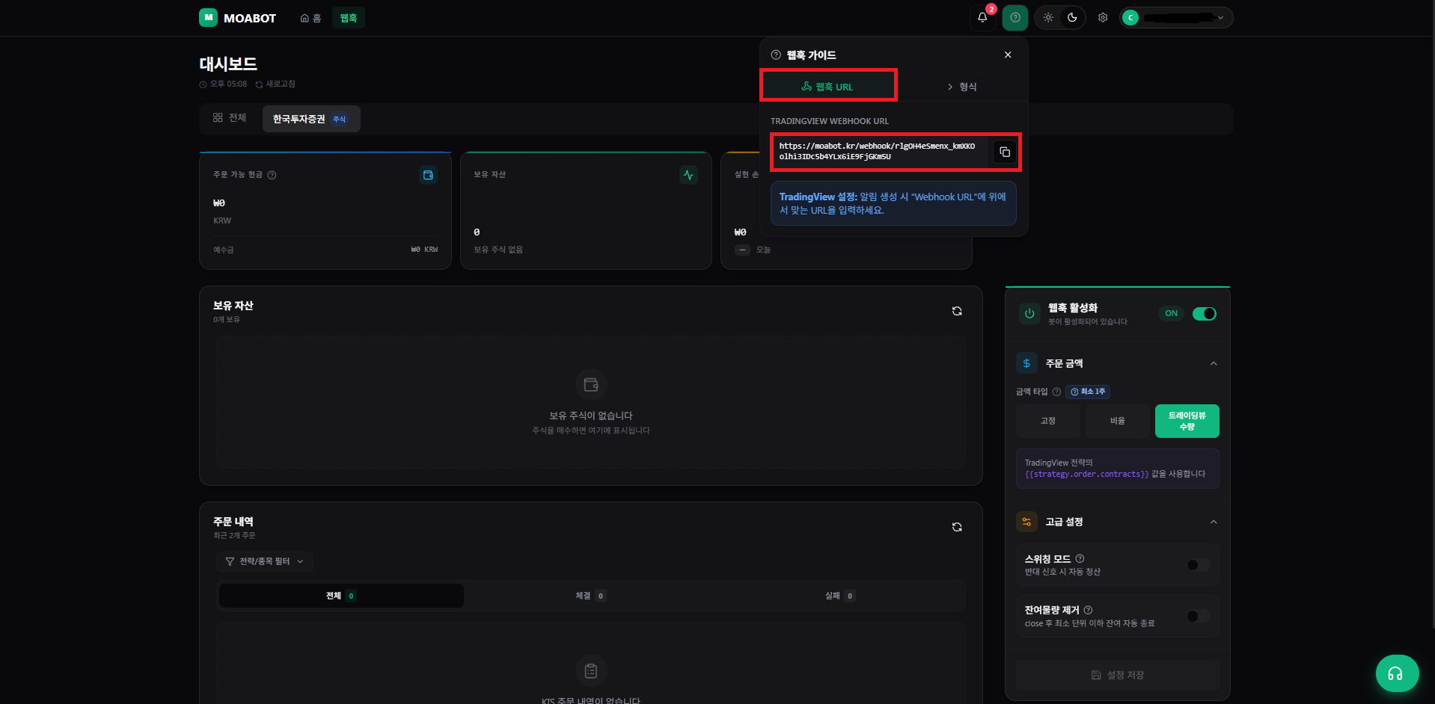Click the 대시보드 page title
Image resolution: width=1435 pixels, height=704 pixels.
[228, 64]
